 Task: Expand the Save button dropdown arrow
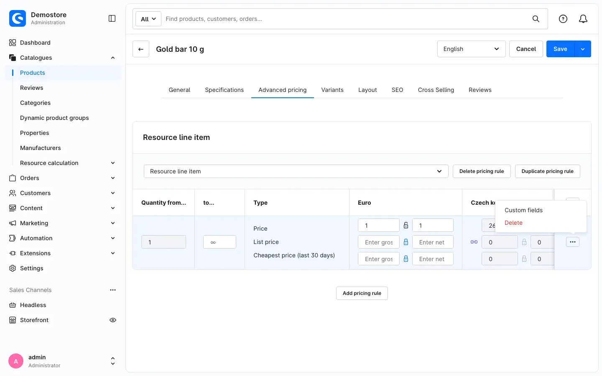pos(583,49)
